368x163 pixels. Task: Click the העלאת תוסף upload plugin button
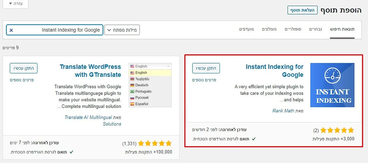(302, 10)
